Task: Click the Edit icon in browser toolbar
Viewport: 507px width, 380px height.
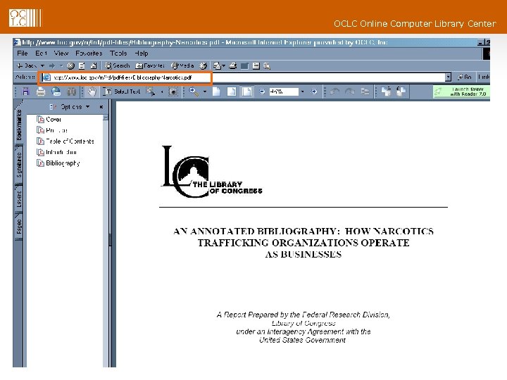Action: 245,66
